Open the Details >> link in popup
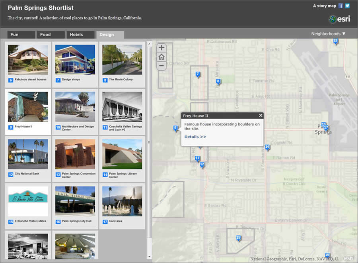This screenshot has width=358, height=263. [x=195, y=137]
